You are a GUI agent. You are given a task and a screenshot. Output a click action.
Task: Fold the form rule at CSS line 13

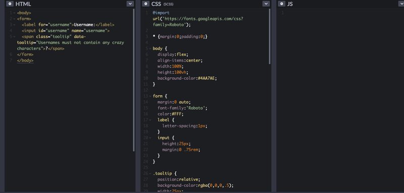point(150,96)
